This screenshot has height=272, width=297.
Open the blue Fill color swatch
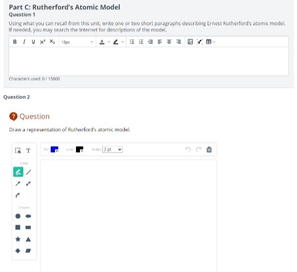click(55, 150)
